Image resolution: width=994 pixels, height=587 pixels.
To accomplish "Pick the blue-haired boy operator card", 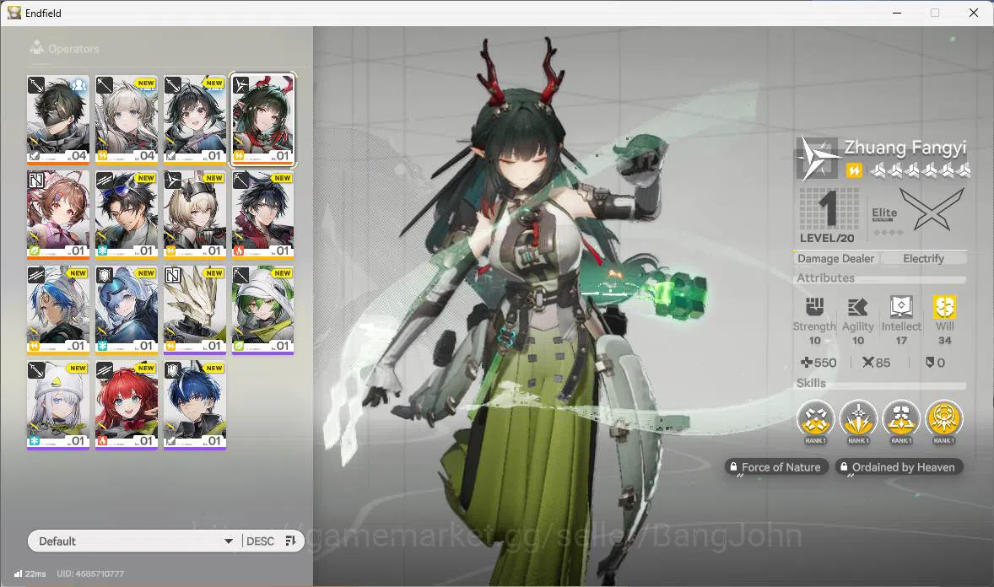I will click(x=195, y=405).
